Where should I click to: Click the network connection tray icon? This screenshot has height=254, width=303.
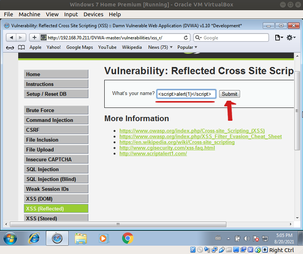[265, 238]
